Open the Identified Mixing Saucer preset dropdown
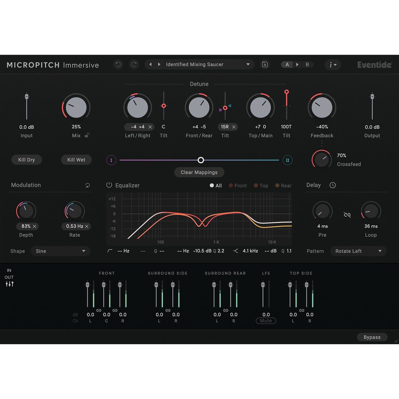This screenshot has width=399, height=399. pyautogui.click(x=209, y=64)
